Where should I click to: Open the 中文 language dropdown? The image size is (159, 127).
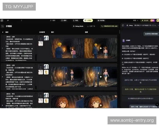[x=136, y=20]
